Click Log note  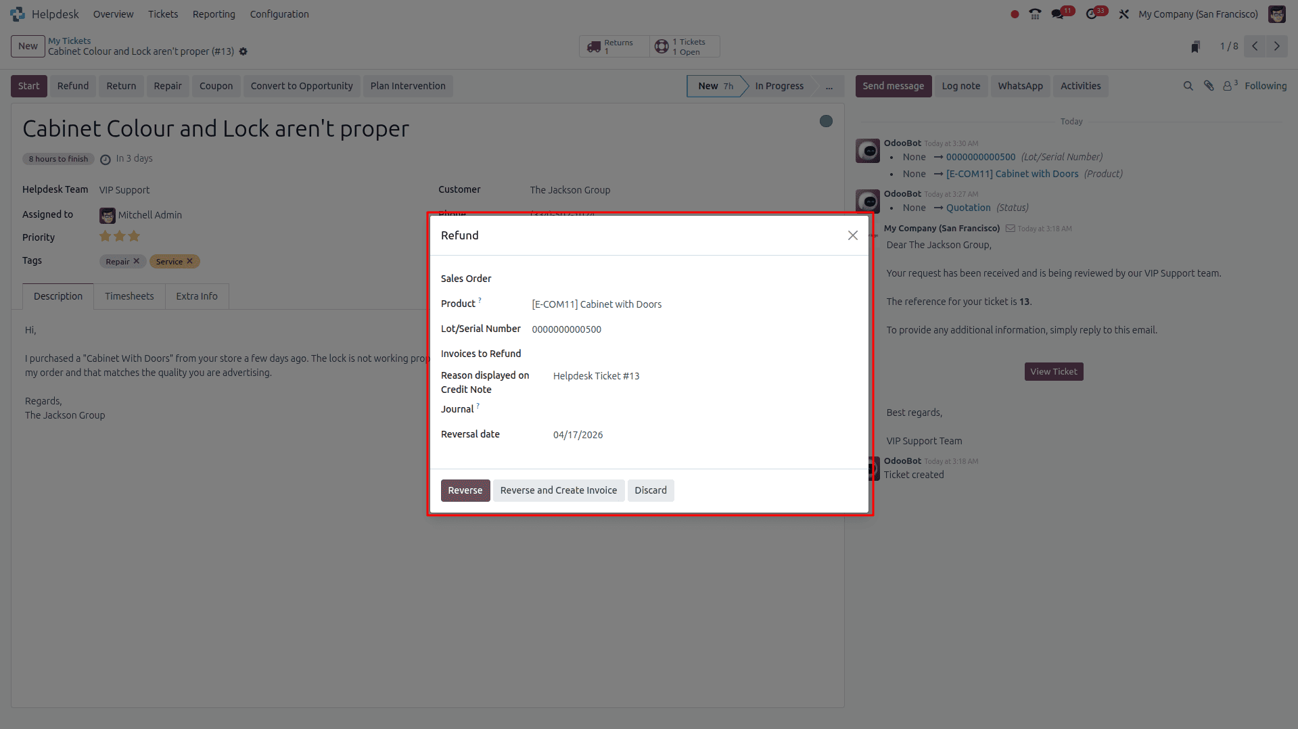pyautogui.click(x=960, y=86)
